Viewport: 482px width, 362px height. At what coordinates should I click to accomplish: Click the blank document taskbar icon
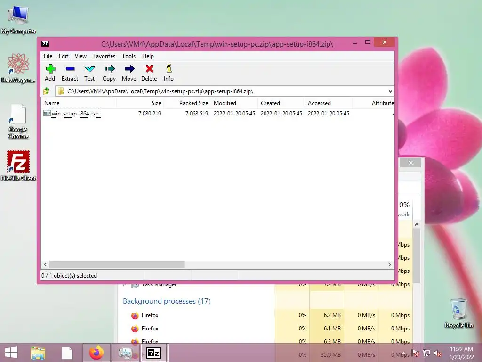[67, 353]
